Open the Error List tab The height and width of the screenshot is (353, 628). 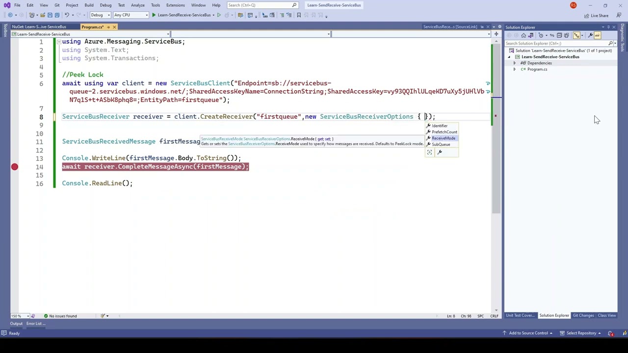(36, 324)
